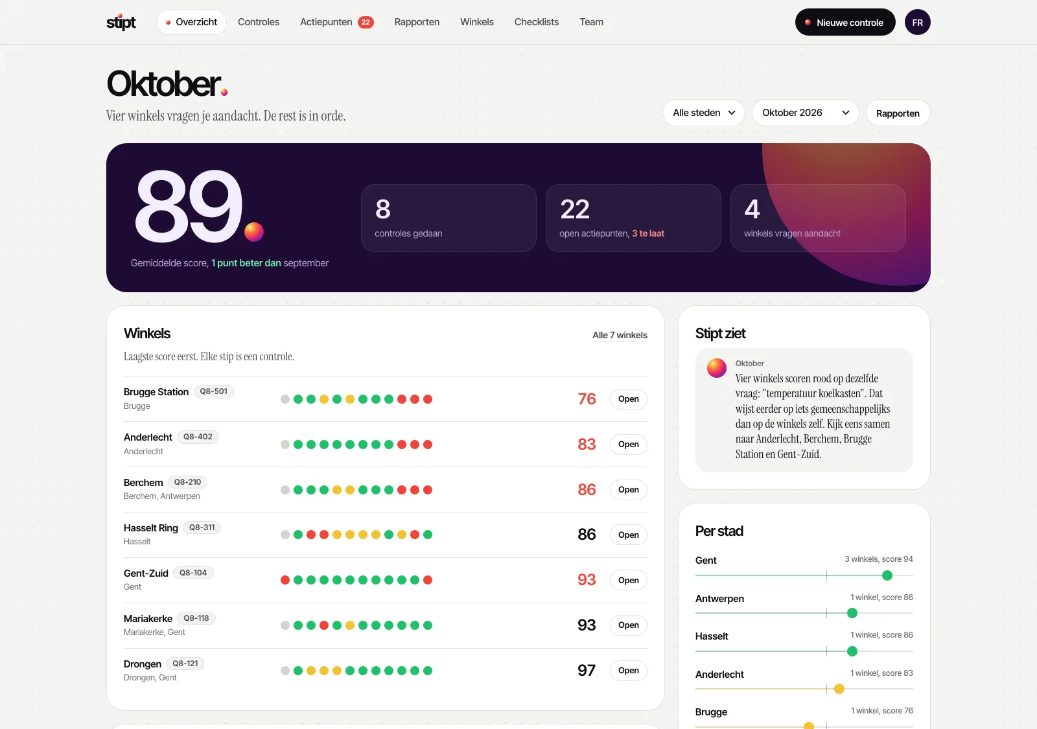The height and width of the screenshot is (729, 1037).
Task: Click the stipt logo
Action: pyautogui.click(x=121, y=22)
